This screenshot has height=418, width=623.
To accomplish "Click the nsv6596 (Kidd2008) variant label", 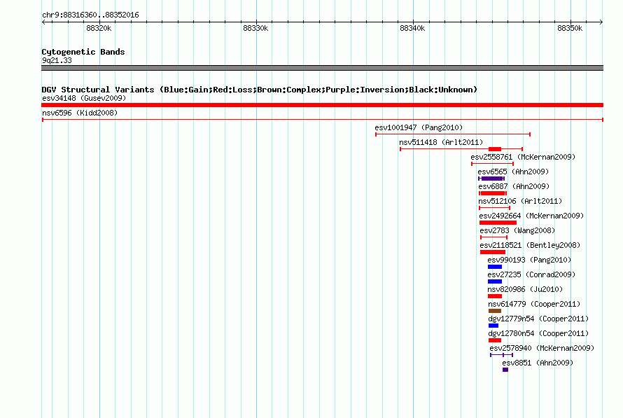I will click(80, 113).
